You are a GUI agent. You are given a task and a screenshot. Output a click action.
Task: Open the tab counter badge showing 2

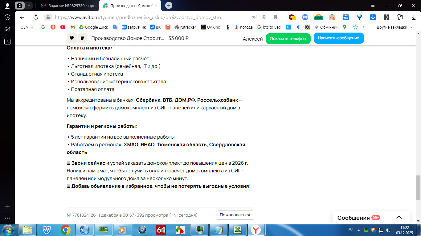20,6
